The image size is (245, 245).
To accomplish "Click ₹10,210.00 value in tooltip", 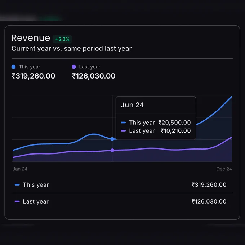I will 176,131.
